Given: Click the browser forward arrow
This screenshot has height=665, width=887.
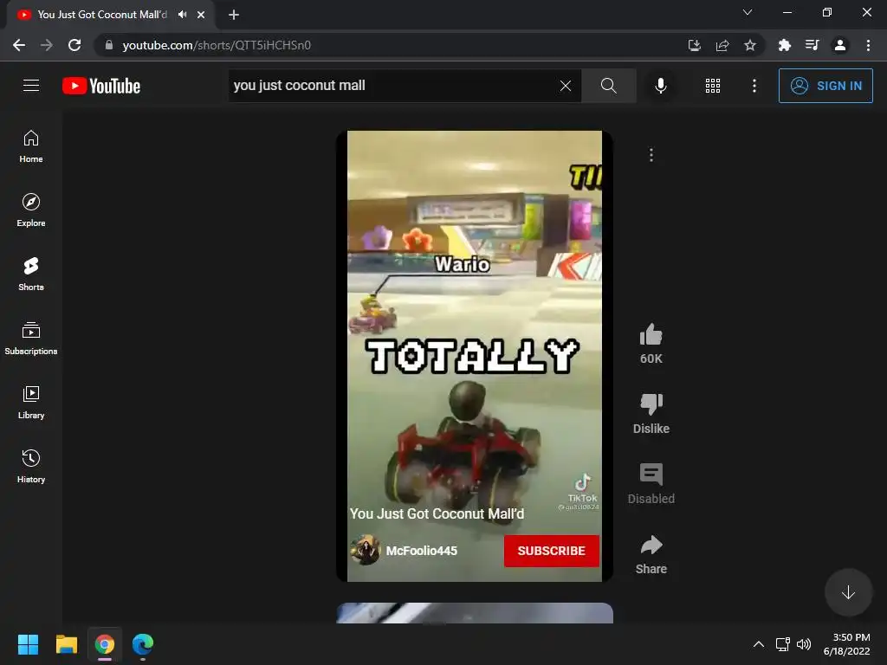Looking at the screenshot, I should coord(47,45).
